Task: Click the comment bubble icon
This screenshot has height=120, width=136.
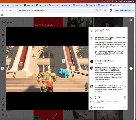Action: 95,97
